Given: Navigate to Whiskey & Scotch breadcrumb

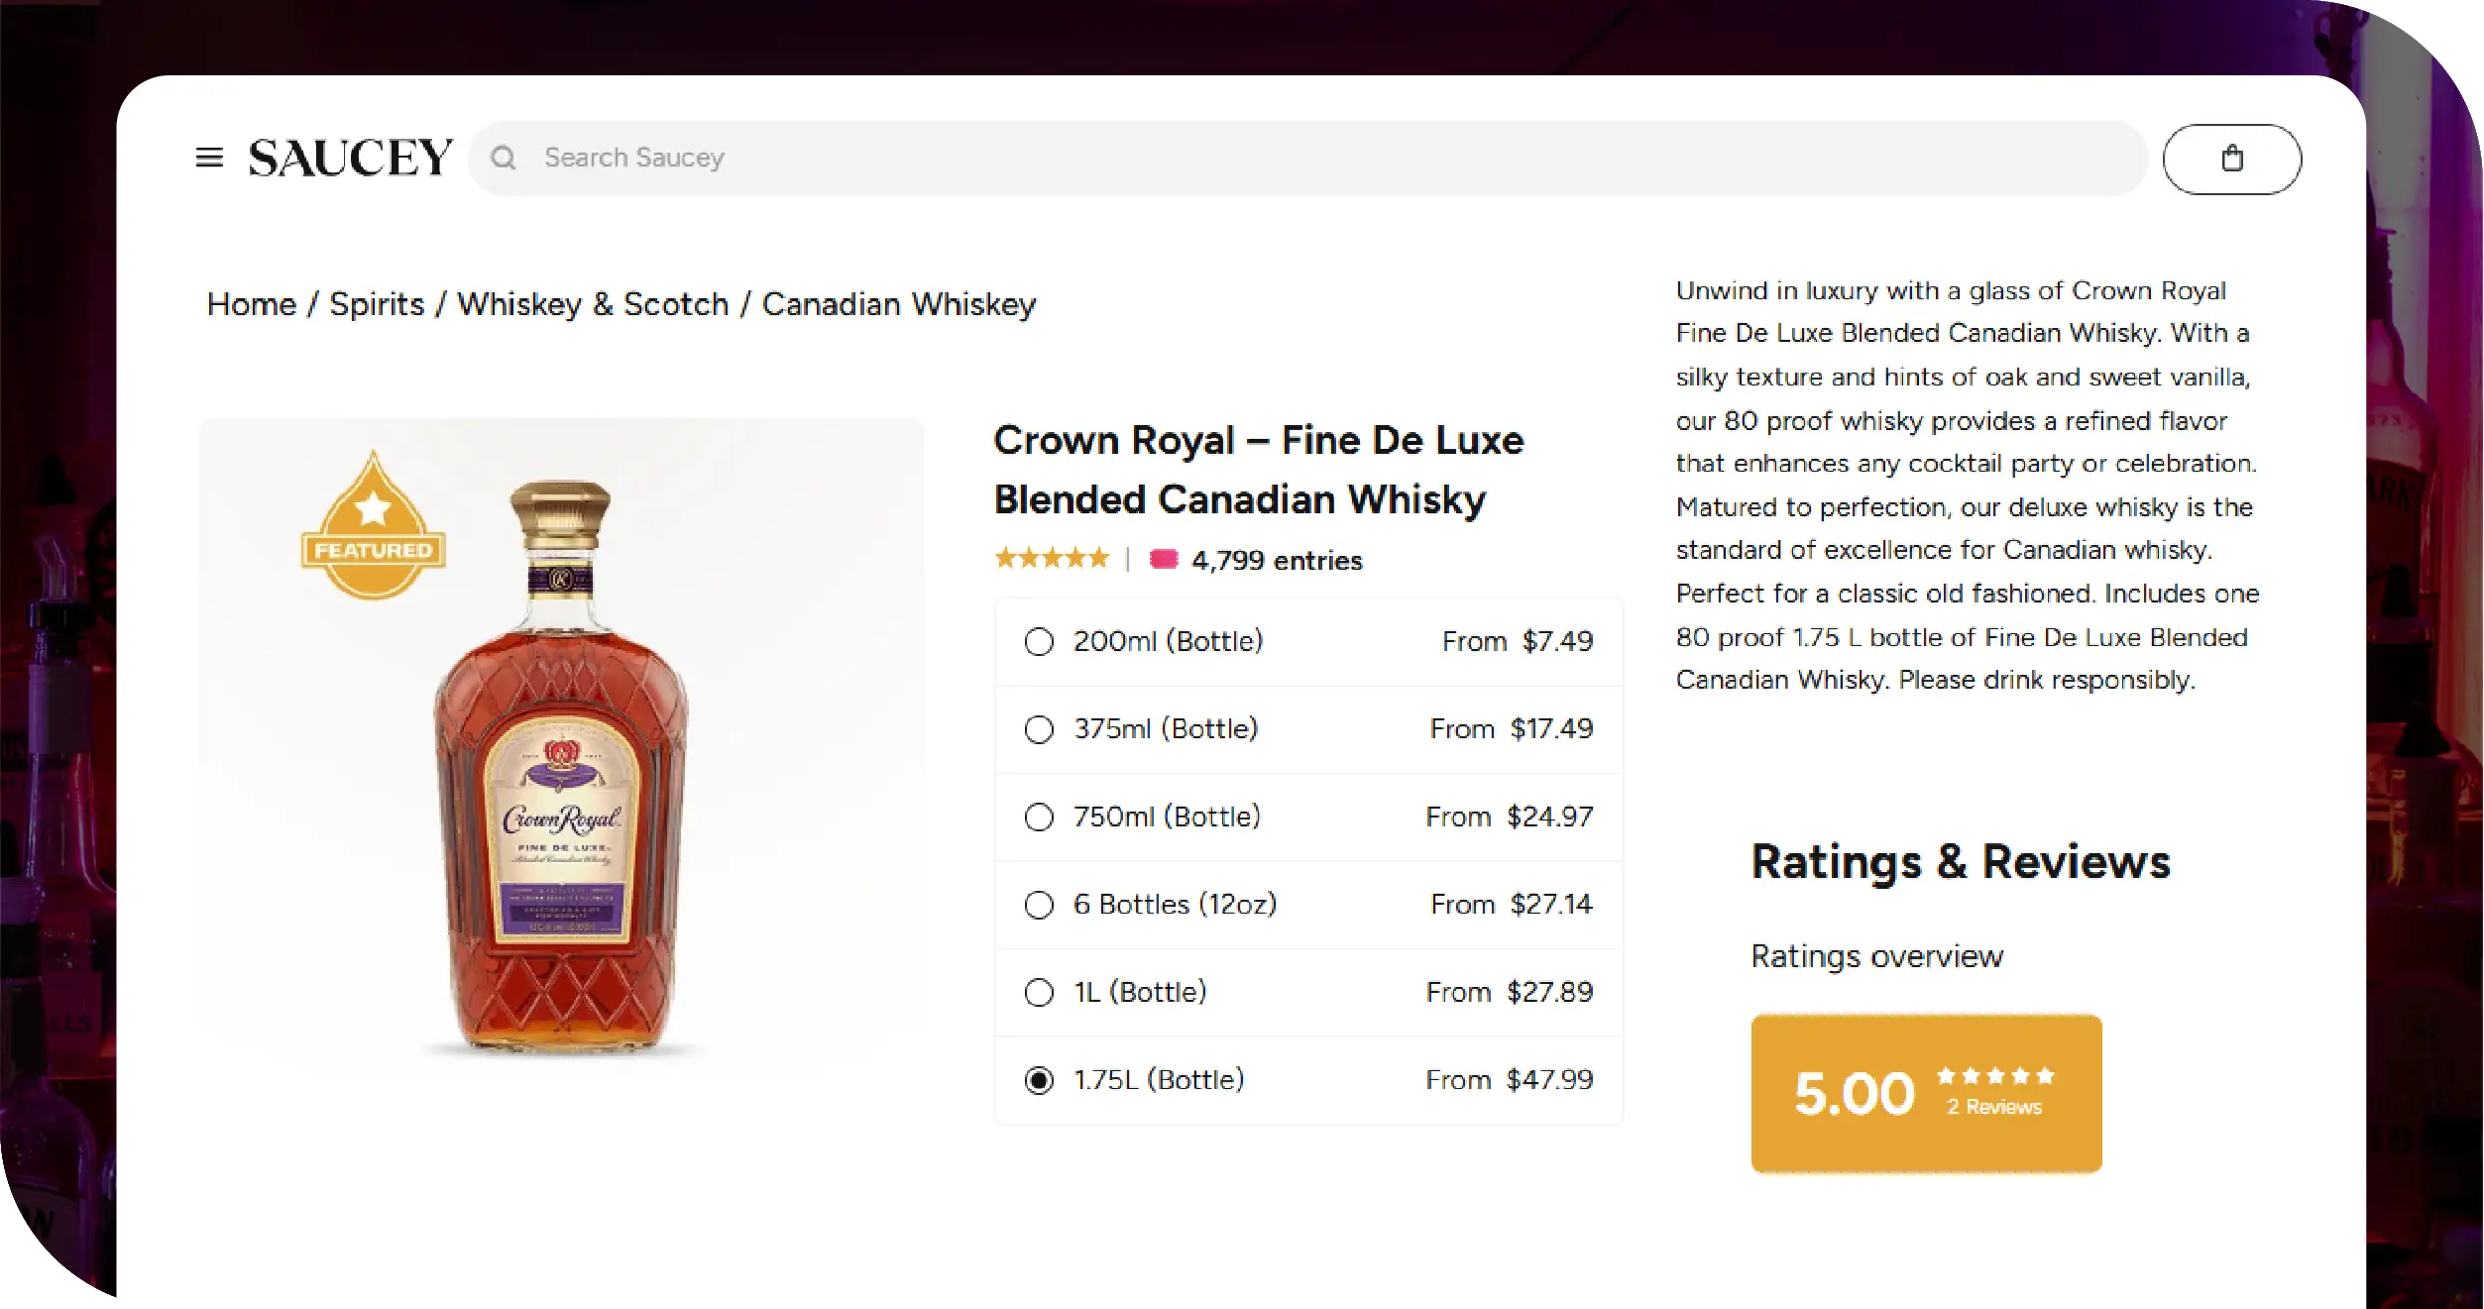Looking at the screenshot, I should pos(593,304).
